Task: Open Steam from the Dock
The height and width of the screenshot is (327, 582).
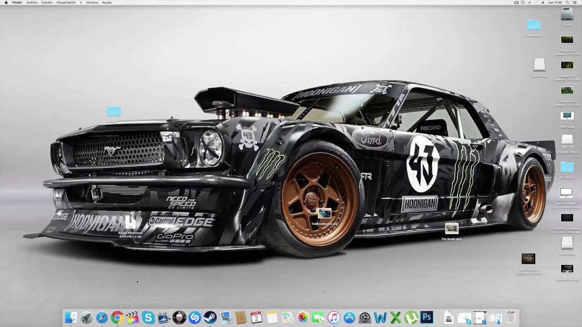Action: [210, 317]
